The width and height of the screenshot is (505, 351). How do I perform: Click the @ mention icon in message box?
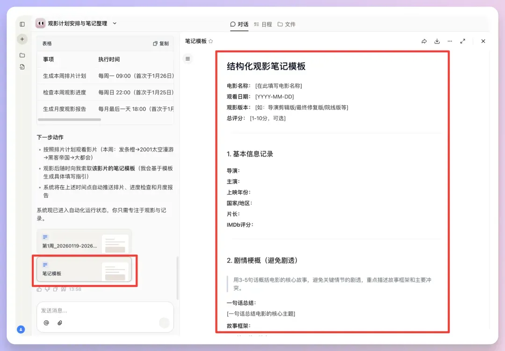tap(46, 322)
